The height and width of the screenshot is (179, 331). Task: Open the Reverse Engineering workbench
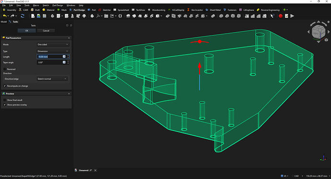[x=268, y=10]
